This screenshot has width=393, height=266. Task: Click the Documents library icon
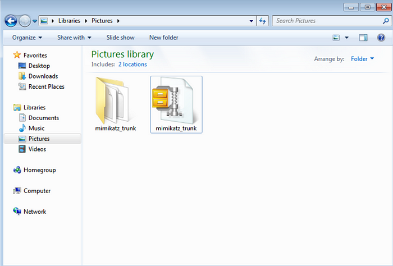pyautogui.click(x=22, y=117)
